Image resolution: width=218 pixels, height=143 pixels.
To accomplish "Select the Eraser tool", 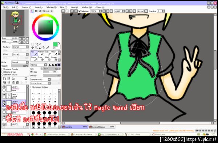I will point(41,59).
